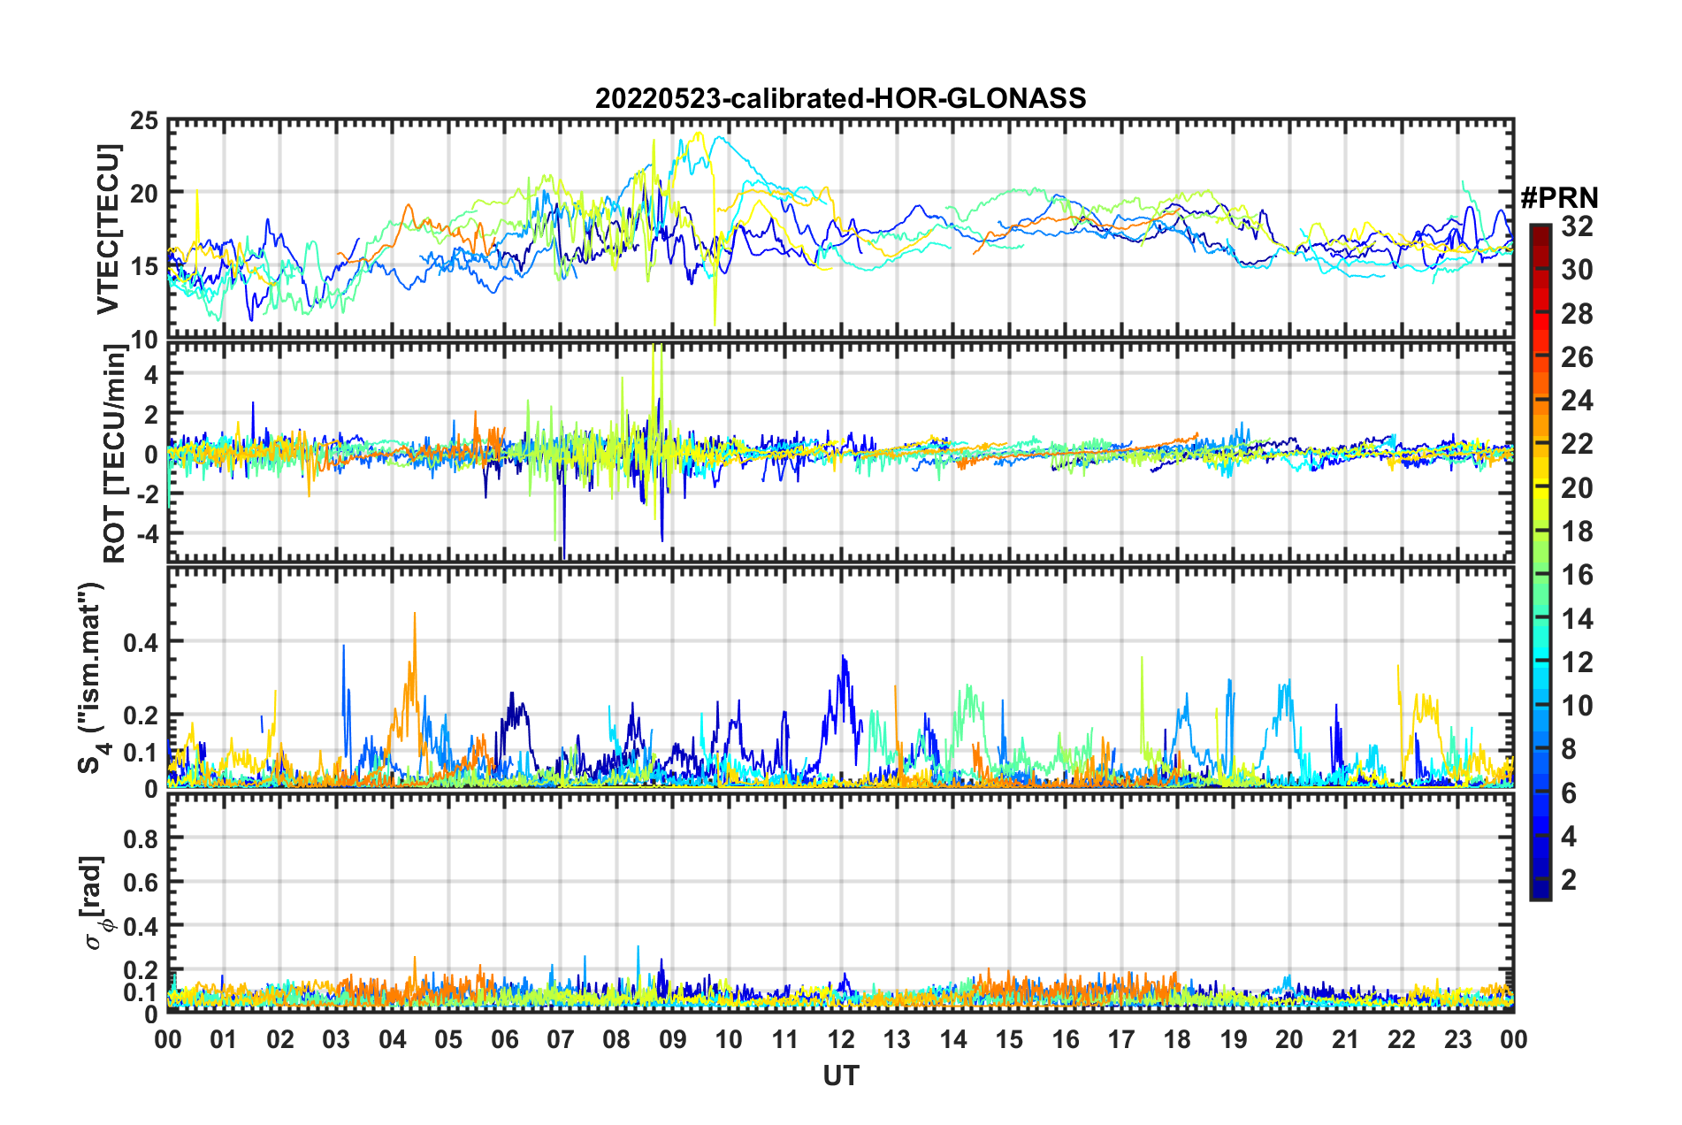Select hour 16 on the UT axis
1682x1125 pixels.
tap(1066, 1039)
